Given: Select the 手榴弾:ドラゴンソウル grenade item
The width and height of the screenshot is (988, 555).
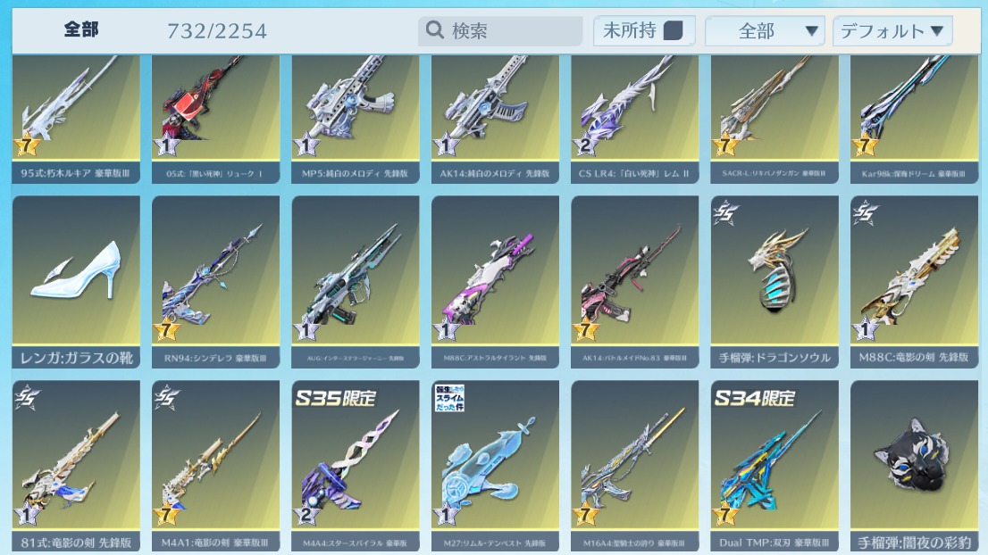Looking at the screenshot, I should point(774,282).
